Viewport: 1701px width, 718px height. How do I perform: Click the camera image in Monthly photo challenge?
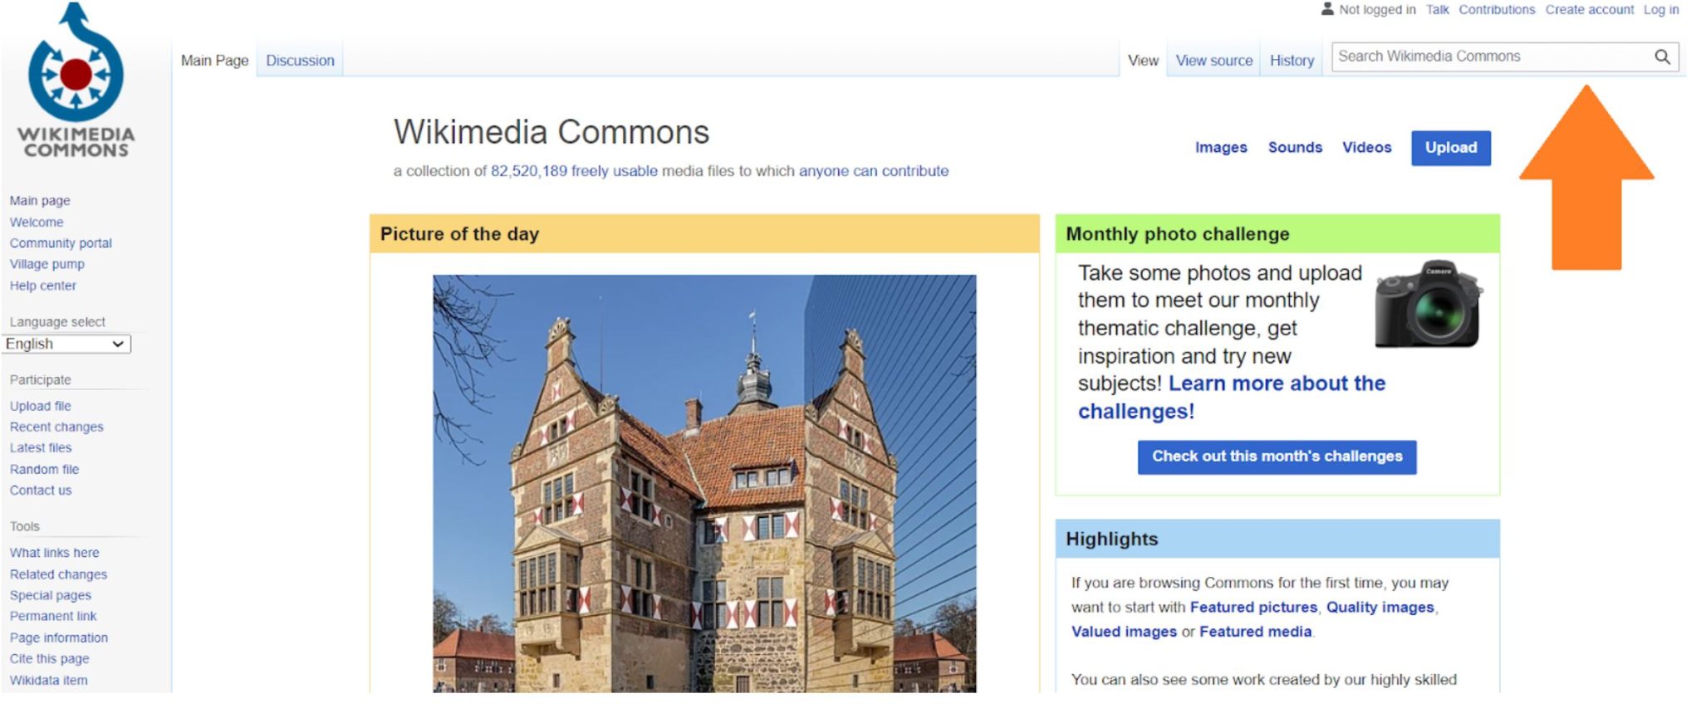(1429, 304)
